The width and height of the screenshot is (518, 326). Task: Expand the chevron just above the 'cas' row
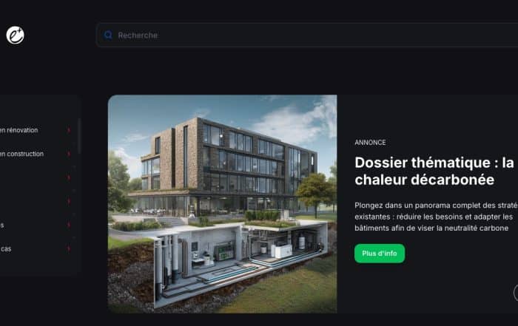(69, 225)
